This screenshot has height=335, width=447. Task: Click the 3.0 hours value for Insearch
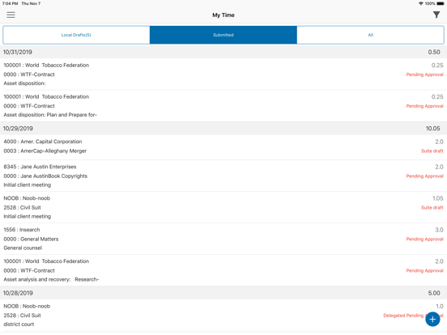point(439,230)
